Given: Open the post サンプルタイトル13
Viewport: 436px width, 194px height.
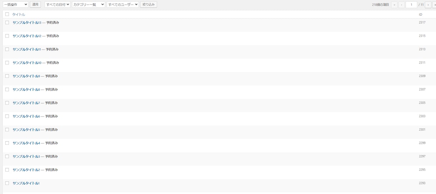Looking at the screenshot, I should click(27, 22).
